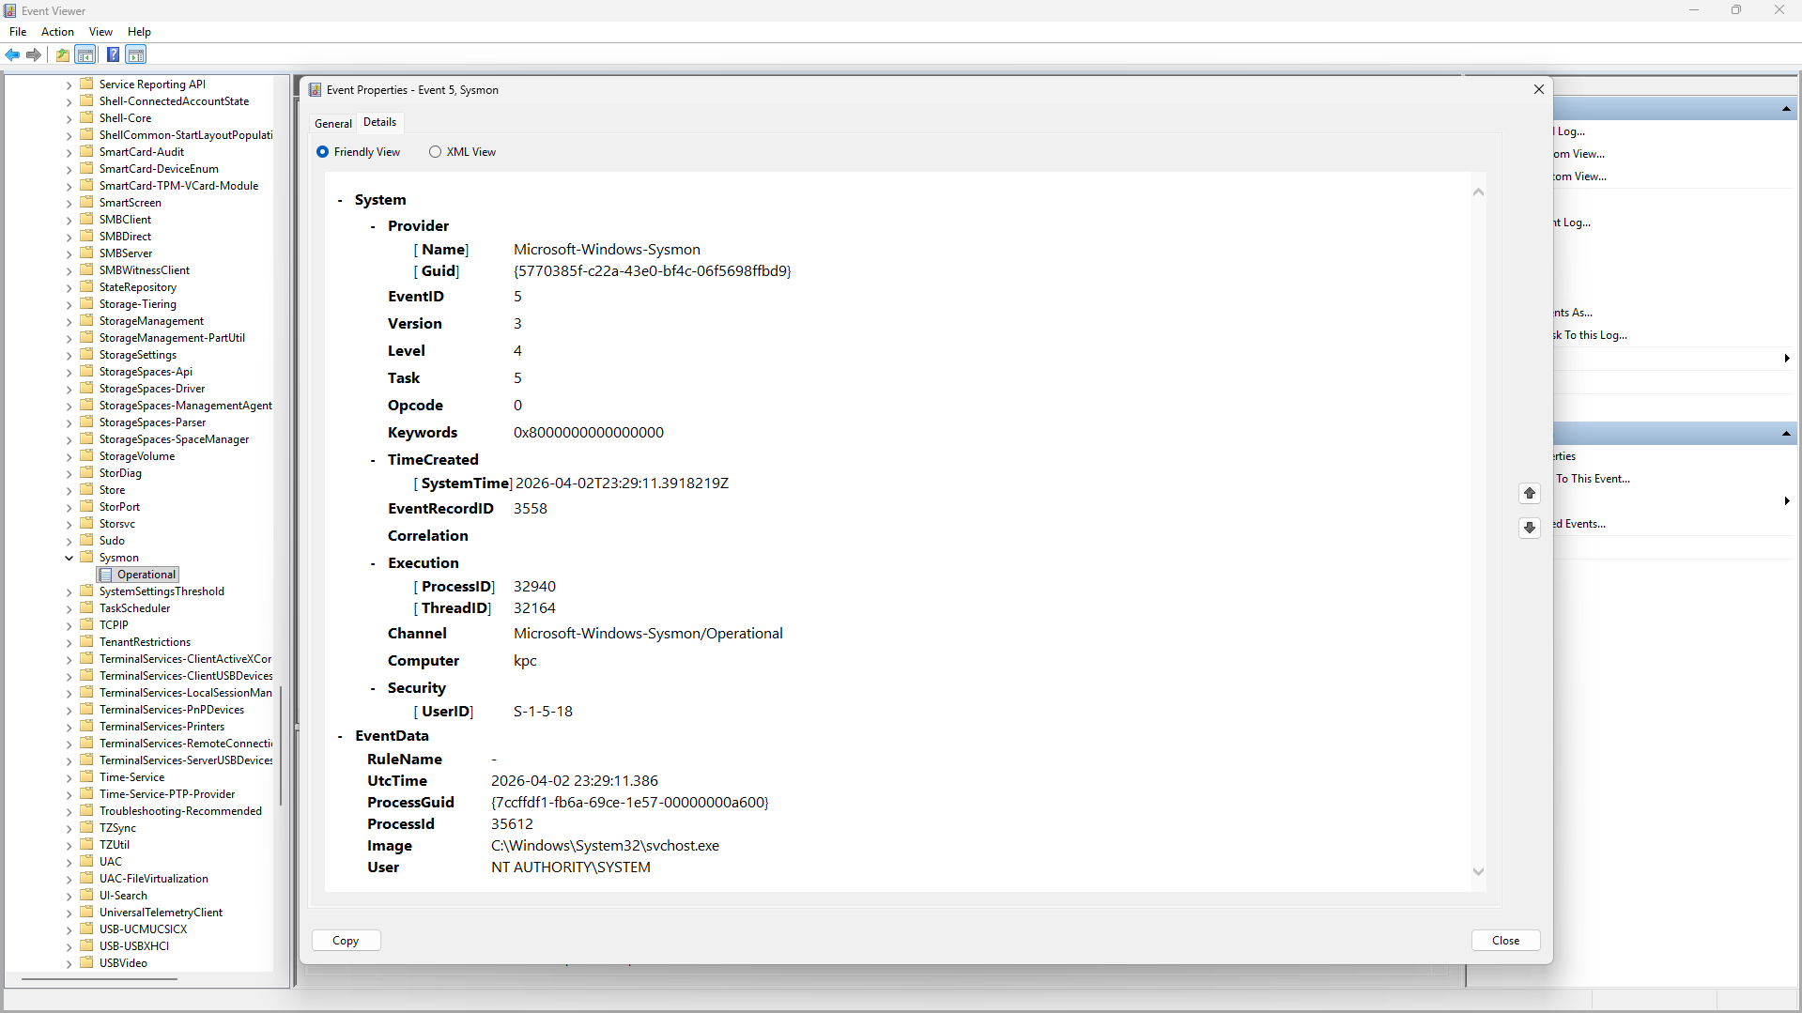This screenshot has height=1013, width=1802.
Task: Switch to the Details tab
Action: 380,122
